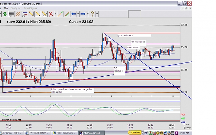The image size is (216, 135).
Task: Click the green .467 indicator value
Action: (183, 118)
